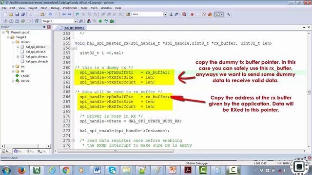Image resolution: width=312 pixels, height=175 pixels.
Task: Expand the Device component
Action: point(13,81)
